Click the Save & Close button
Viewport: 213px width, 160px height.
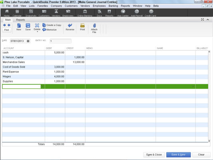[154, 155]
